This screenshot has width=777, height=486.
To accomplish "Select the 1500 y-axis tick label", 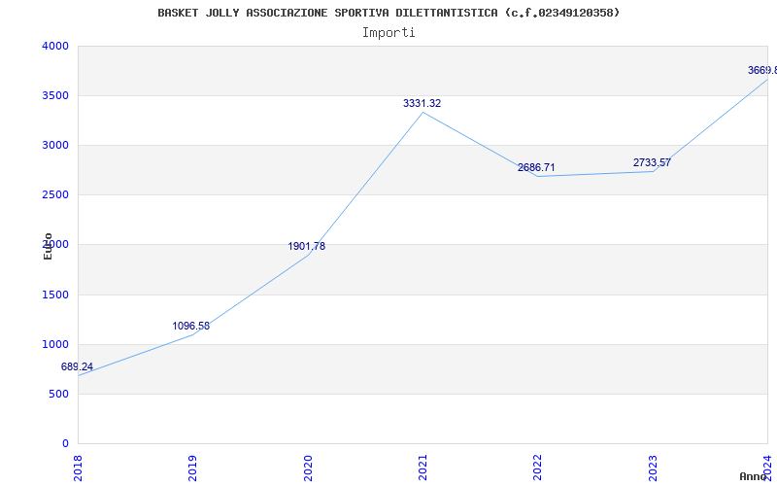I will click(55, 295).
